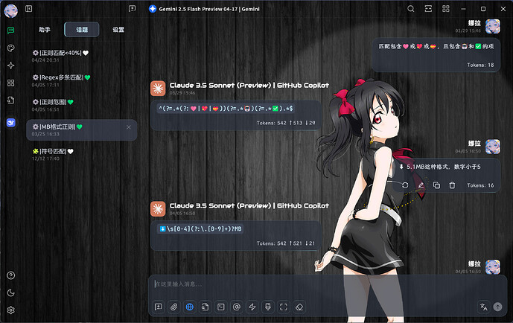This screenshot has height=323, width=513.
Task: Switch to the 话题 tab
Action: pyautogui.click(x=82, y=30)
